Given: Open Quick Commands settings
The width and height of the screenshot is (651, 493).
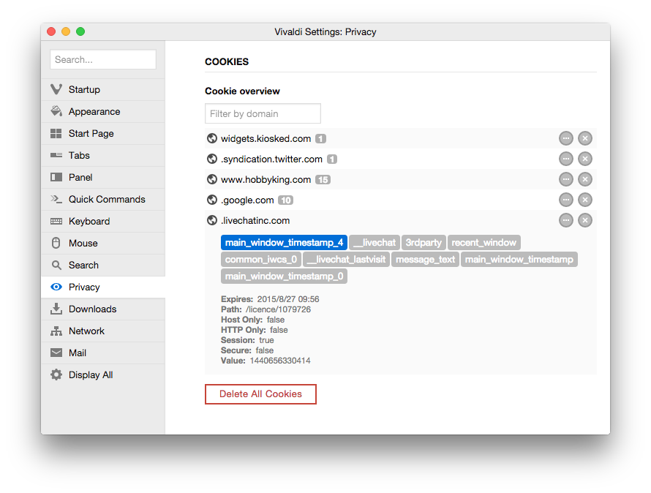Looking at the screenshot, I should tap(103, 199).
